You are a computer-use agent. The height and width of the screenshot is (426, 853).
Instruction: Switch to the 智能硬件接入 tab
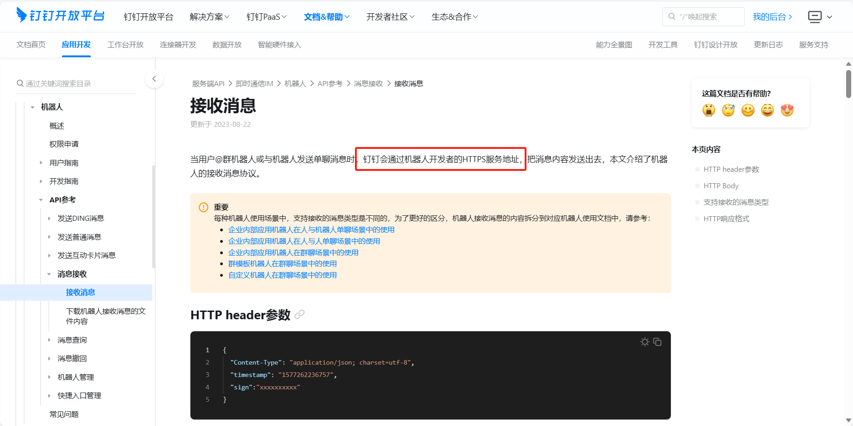coord(279,44)
